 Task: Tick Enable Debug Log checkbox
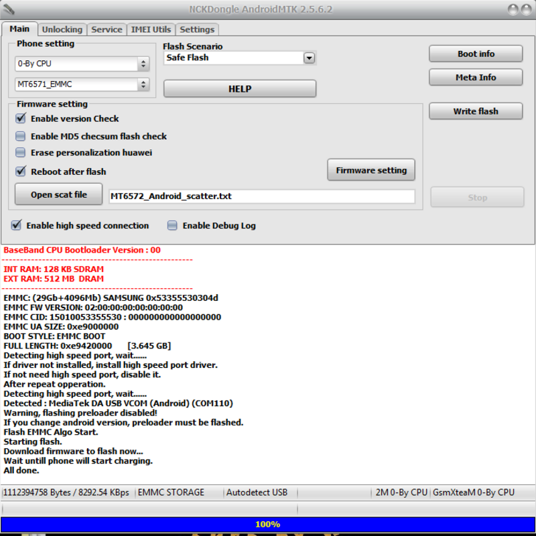pyautogui.click(x=172, y=225)
